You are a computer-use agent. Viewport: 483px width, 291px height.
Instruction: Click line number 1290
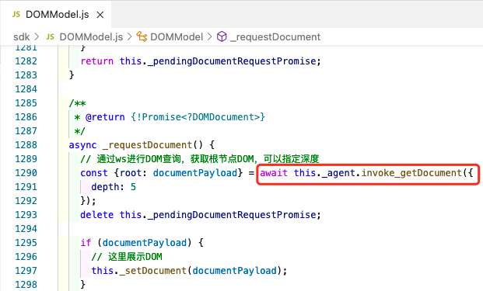point(26,173)
